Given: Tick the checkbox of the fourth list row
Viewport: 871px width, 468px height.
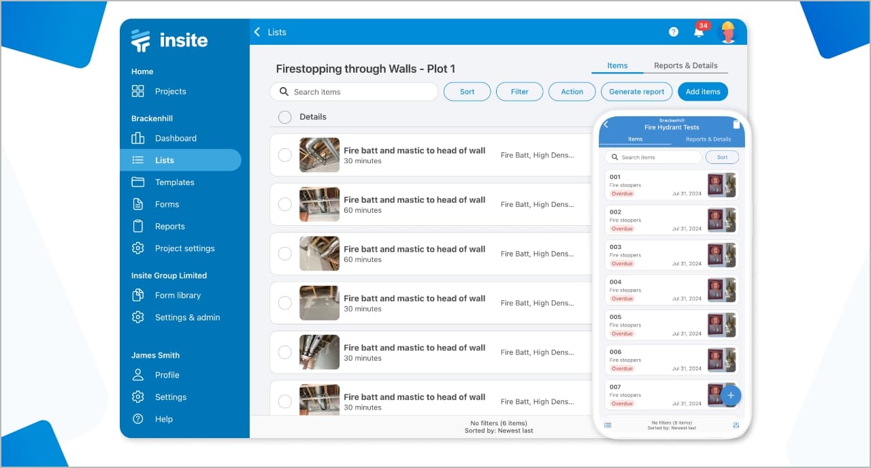Looking at the screenshot, I should coord(285,303).
